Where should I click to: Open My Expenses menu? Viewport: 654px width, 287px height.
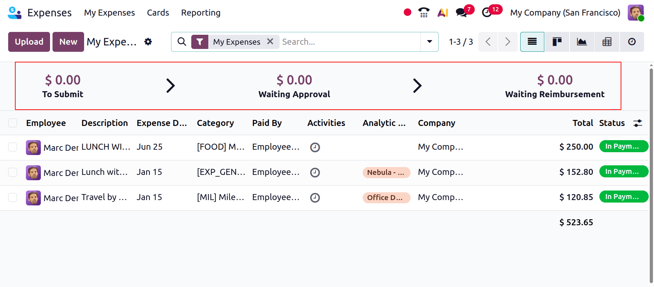coord(109,13)
